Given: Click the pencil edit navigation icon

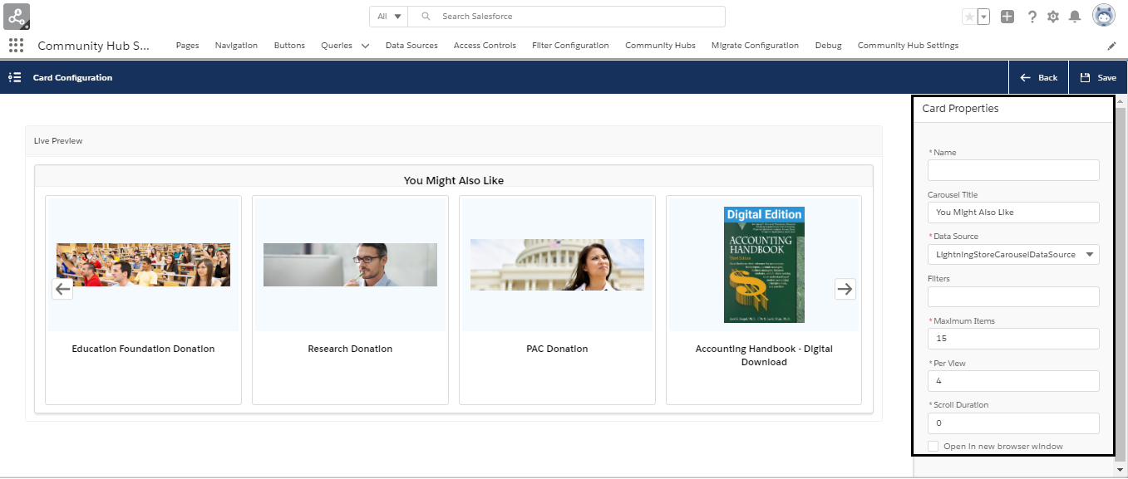Looking at the screenshot, I should pyautogui.click(x=1111, y=46).
